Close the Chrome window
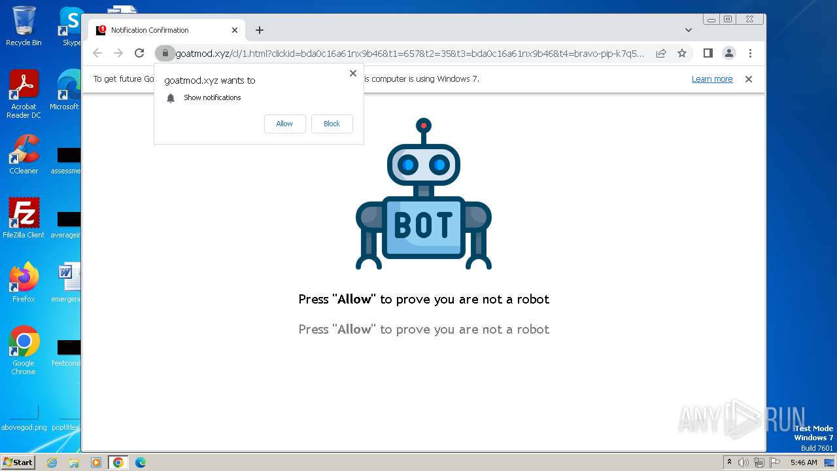Screen dimensions: 837x471 (x=750, y=20)
